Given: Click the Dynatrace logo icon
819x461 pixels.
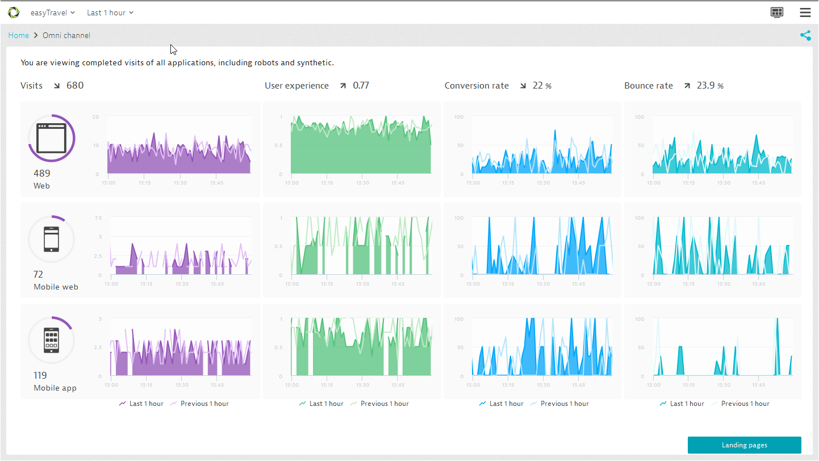Looking at the screenshot, I should [14, 12].
